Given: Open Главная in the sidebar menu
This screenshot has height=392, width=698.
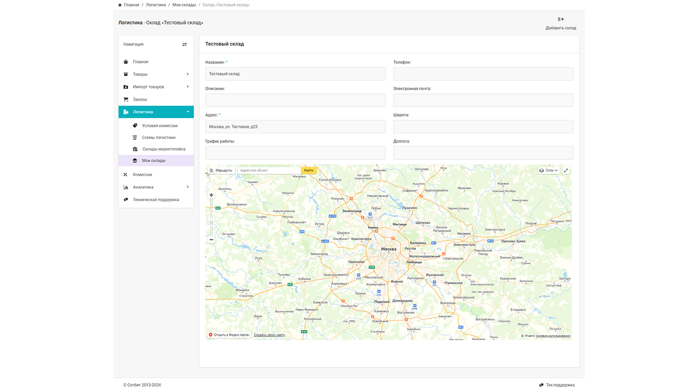Looking at the screenshot, I should pos(156,62).
